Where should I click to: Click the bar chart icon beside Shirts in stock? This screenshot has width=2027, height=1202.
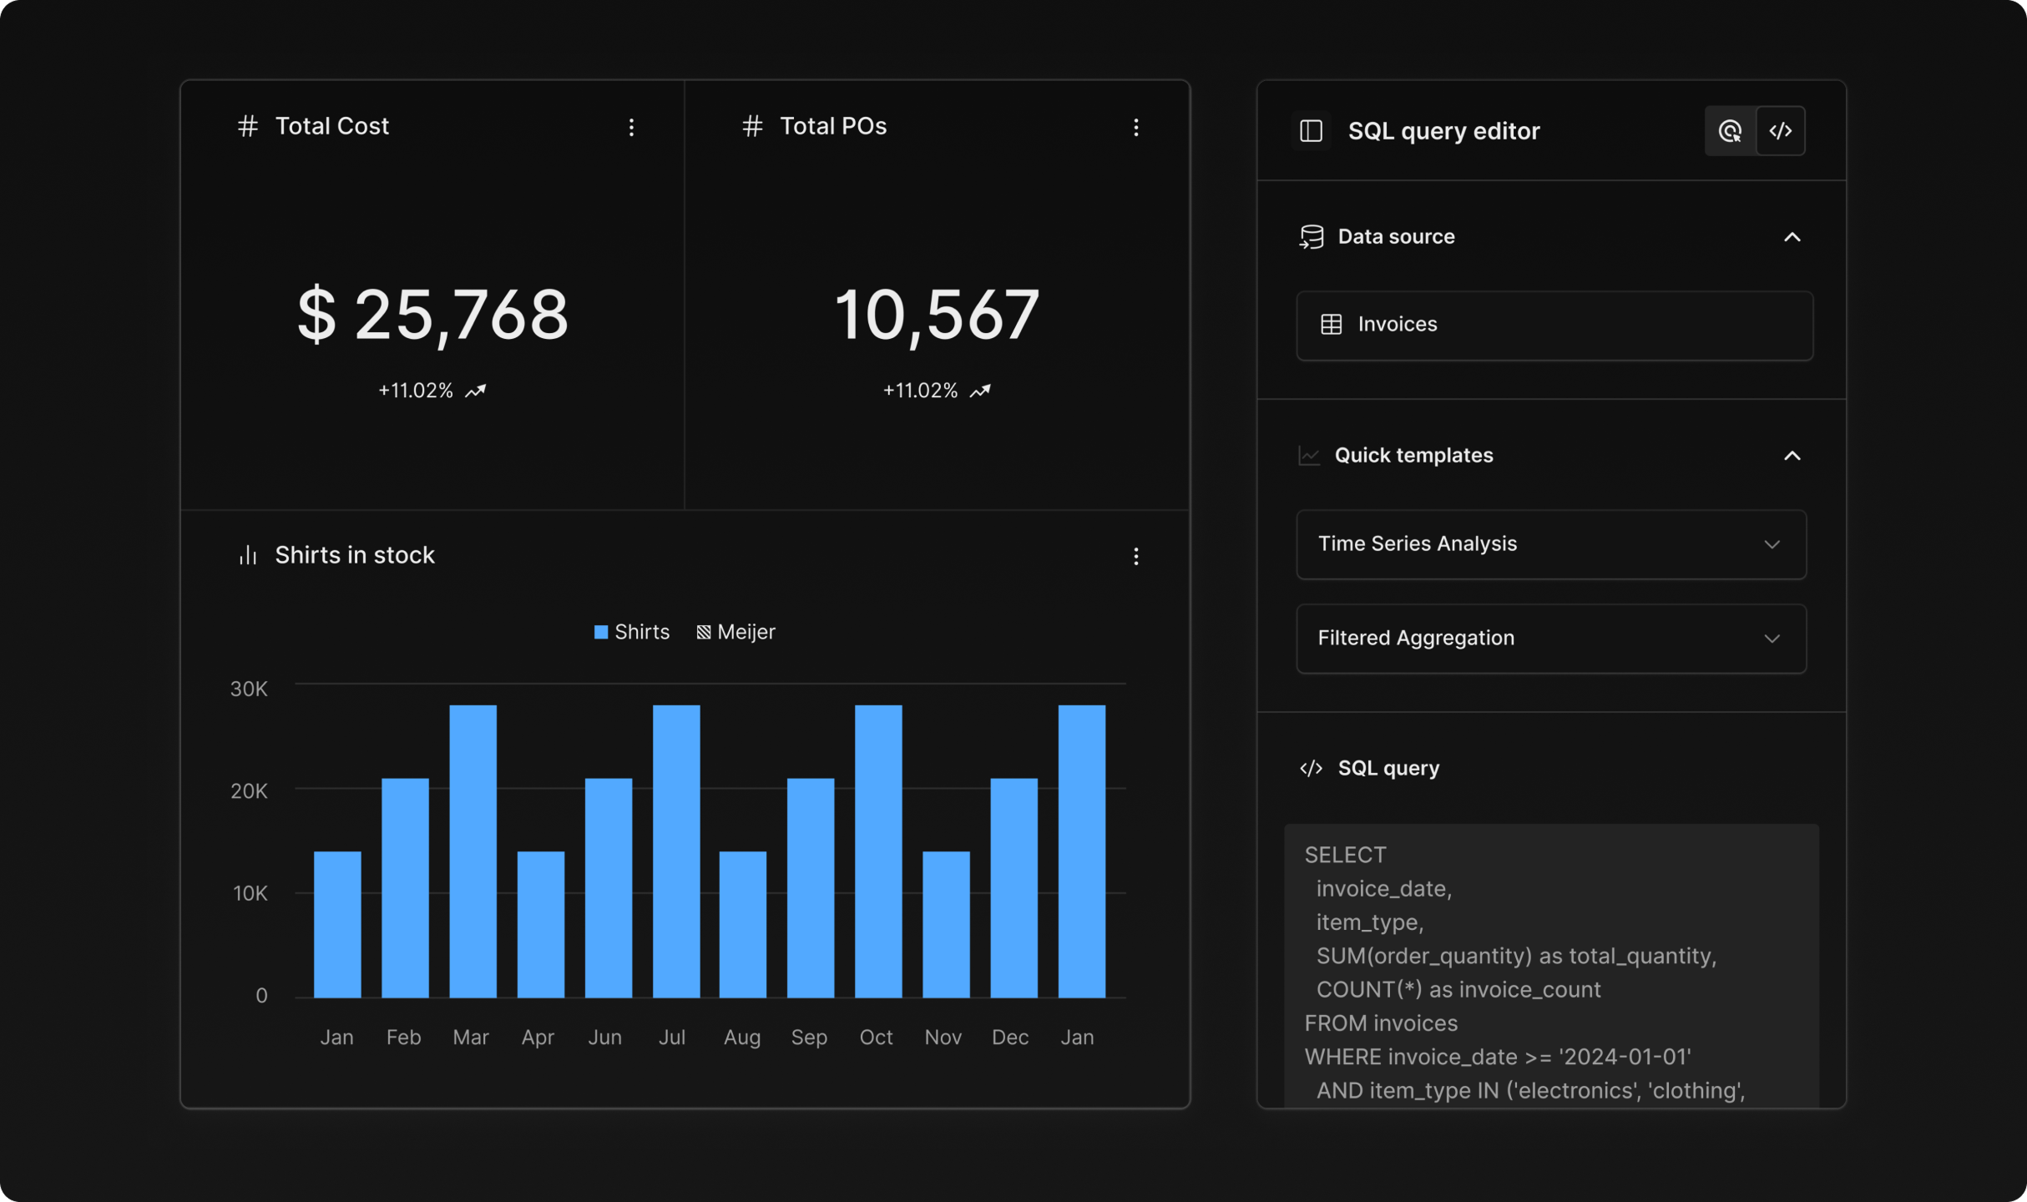248,555
